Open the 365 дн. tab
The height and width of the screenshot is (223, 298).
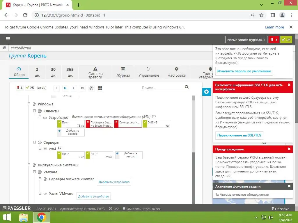(x=70, y=72)
